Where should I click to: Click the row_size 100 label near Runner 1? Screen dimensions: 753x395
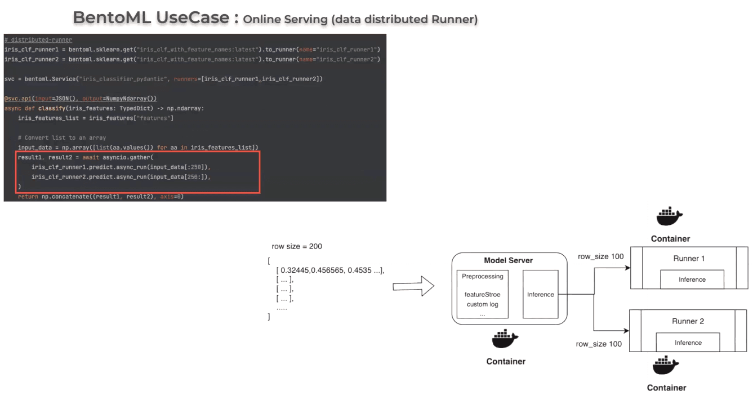click(x=601, y=256)
